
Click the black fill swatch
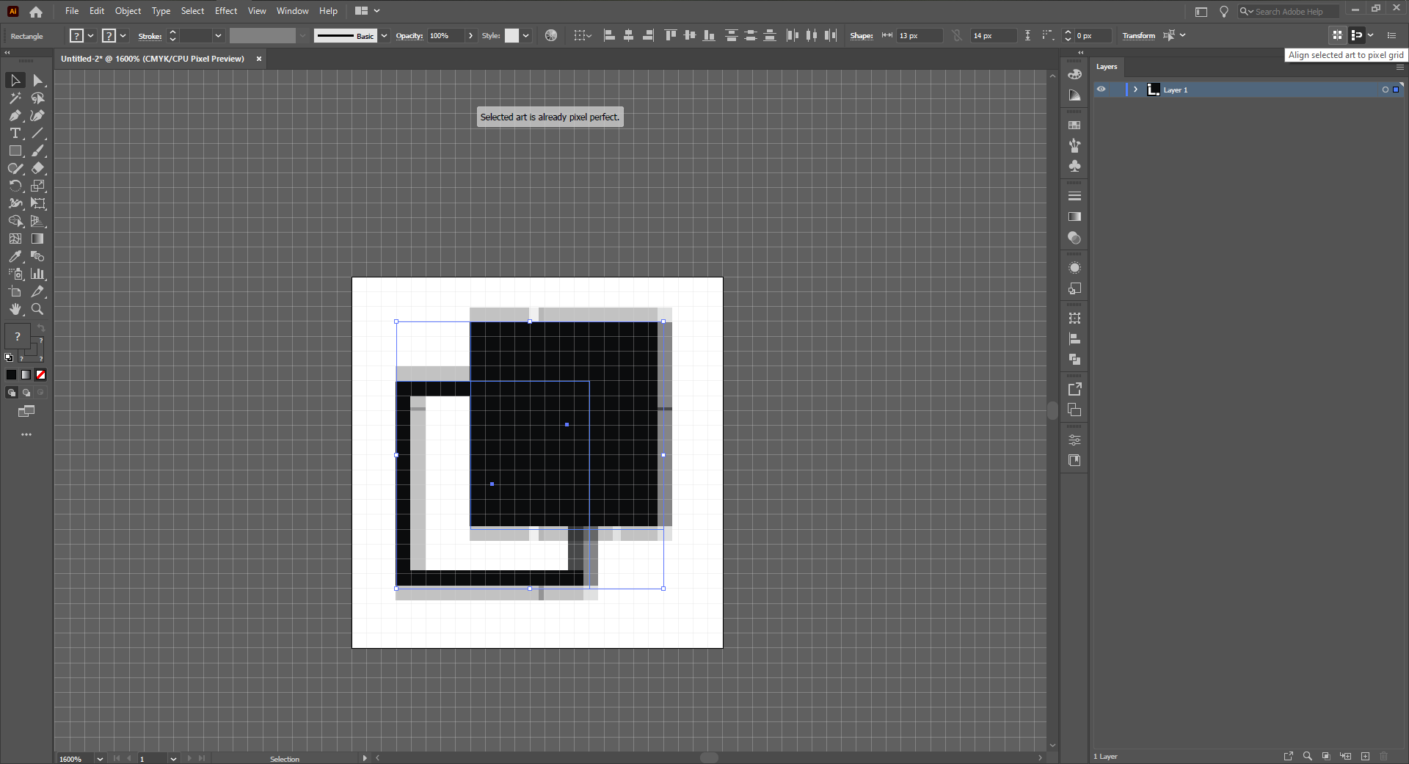pyautogui.click(x=11, y=375)
